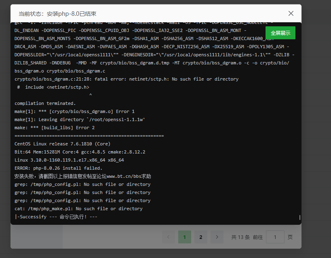331x258 pixels.
Task: Click the '# include <netinet/sctp.h>' line
Action: coord(53,87)
